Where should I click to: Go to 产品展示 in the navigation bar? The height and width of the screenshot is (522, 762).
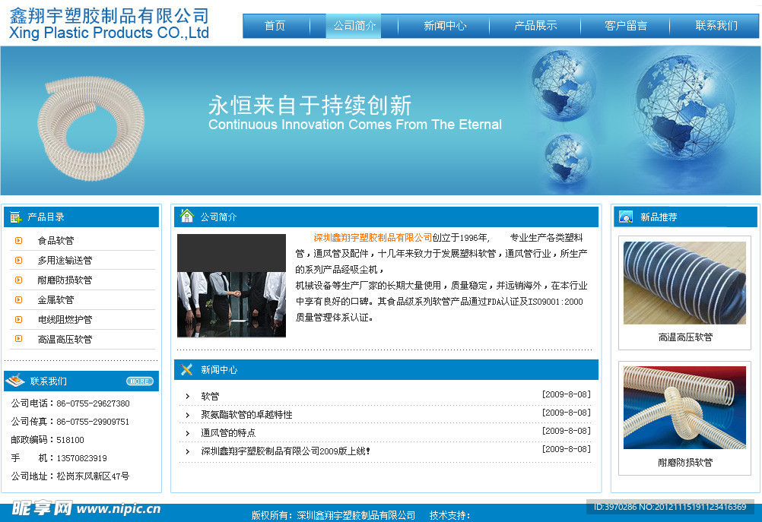coord(535,26)
